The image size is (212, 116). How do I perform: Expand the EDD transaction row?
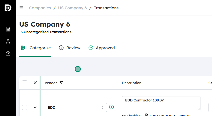(x=35, y=107)
